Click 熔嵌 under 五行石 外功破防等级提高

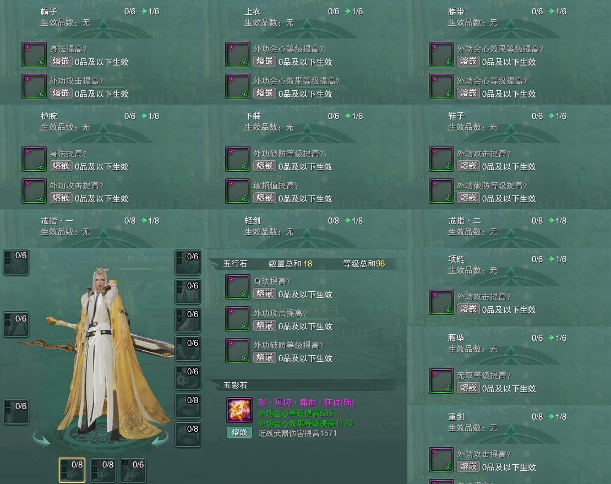coord(265,357)
